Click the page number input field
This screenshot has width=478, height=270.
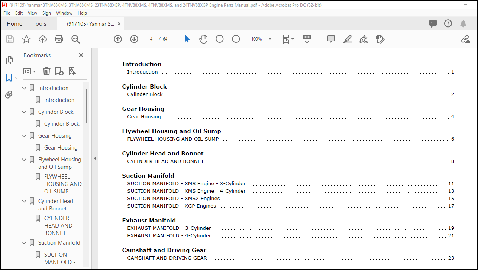(151, 39)
